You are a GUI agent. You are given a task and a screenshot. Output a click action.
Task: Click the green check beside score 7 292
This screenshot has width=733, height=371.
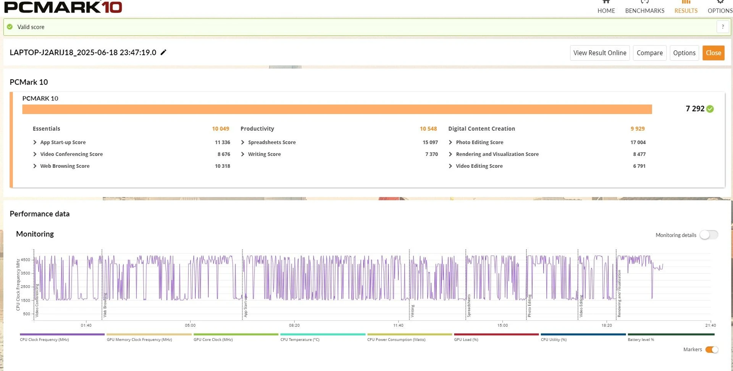click(x=710, y=109)
